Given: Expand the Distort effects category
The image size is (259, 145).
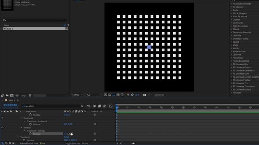Looking at the screenshot, I should (231, 29).
